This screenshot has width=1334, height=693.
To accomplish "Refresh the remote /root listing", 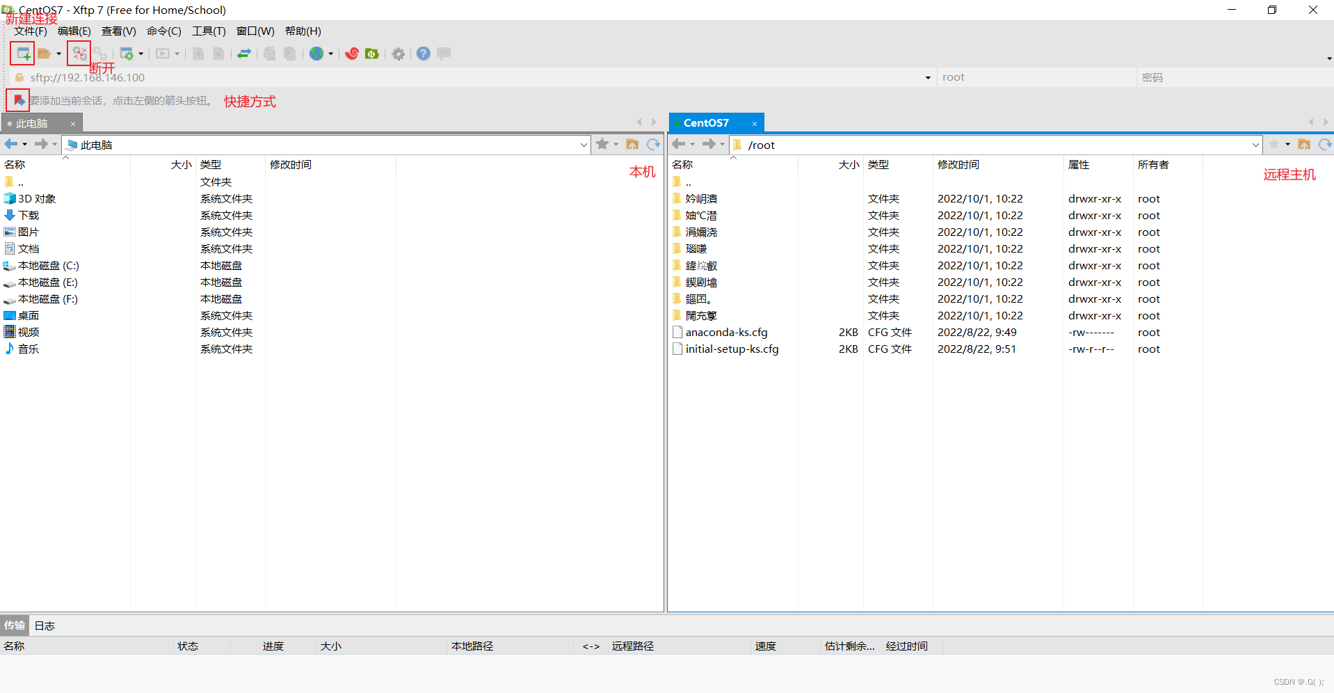I will 1325,144.
